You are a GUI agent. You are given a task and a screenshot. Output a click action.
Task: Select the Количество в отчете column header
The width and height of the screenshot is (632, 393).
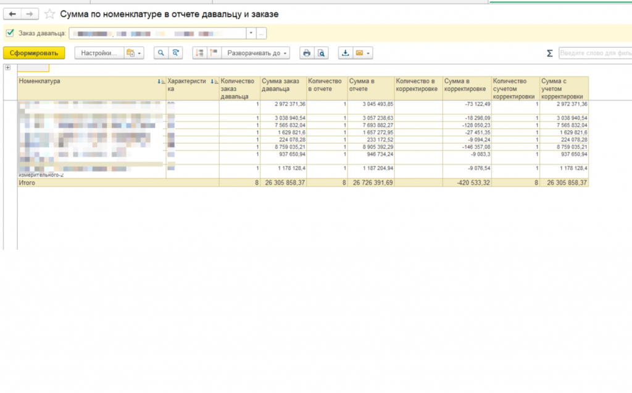(x=327, y=88)
